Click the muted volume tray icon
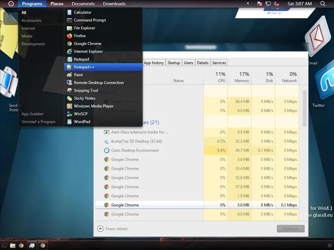 [x=276, y=4]
